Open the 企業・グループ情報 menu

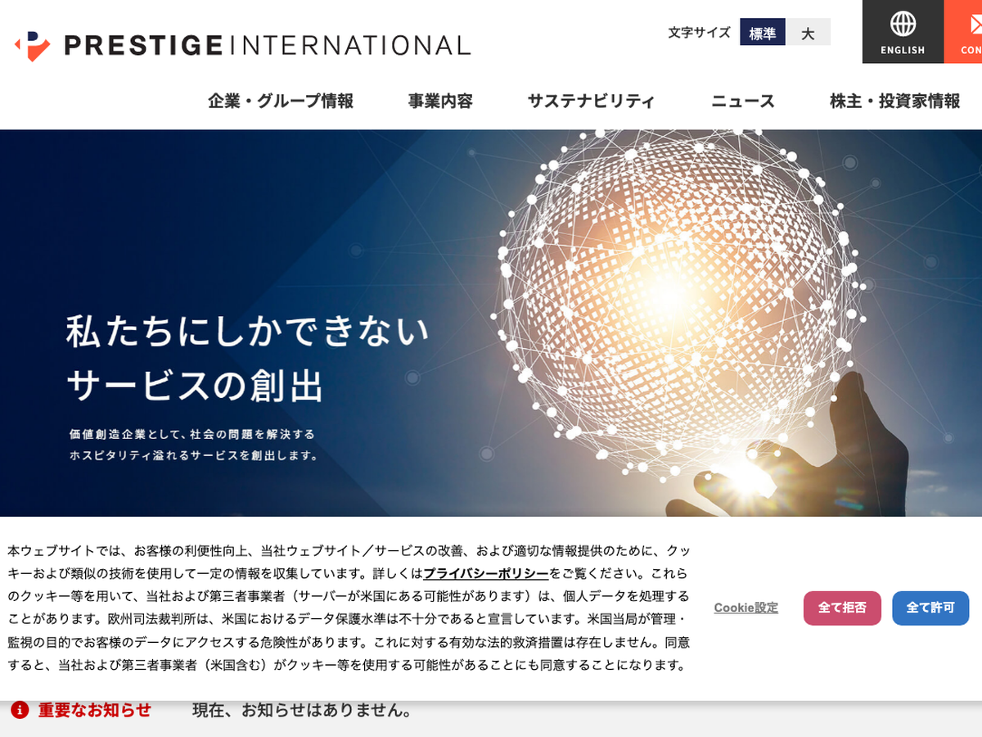point(281,102)
